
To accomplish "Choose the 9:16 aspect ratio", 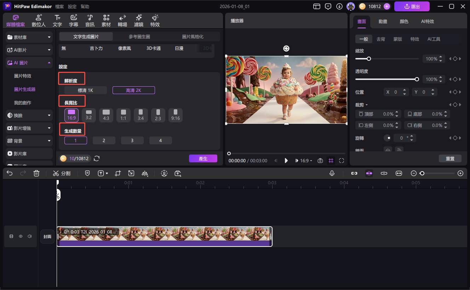I will click(x=175, y=115).
